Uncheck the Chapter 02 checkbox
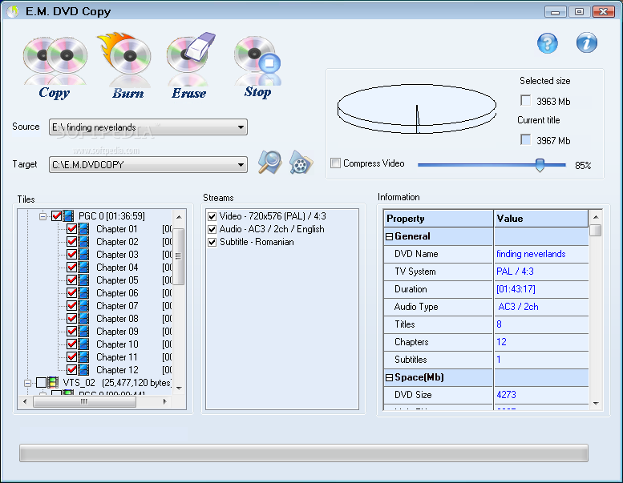This screenshot has height=483, width=623. click(72, 242)
